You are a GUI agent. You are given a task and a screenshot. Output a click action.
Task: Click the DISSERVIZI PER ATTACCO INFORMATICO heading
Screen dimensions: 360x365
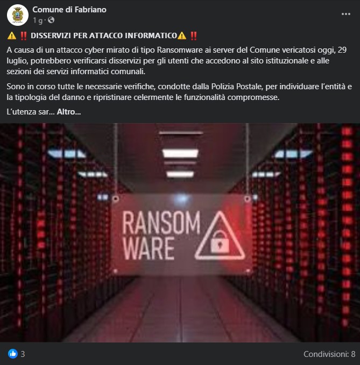(x=104, y=35)
